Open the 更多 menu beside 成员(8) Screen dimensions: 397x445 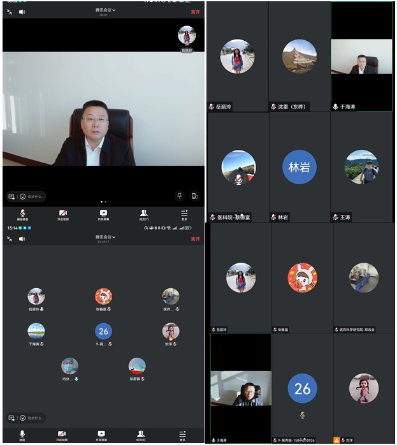[x=184, y=434]
